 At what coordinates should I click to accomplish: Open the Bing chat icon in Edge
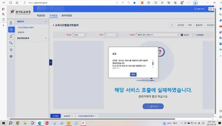[x=195, y=3]
